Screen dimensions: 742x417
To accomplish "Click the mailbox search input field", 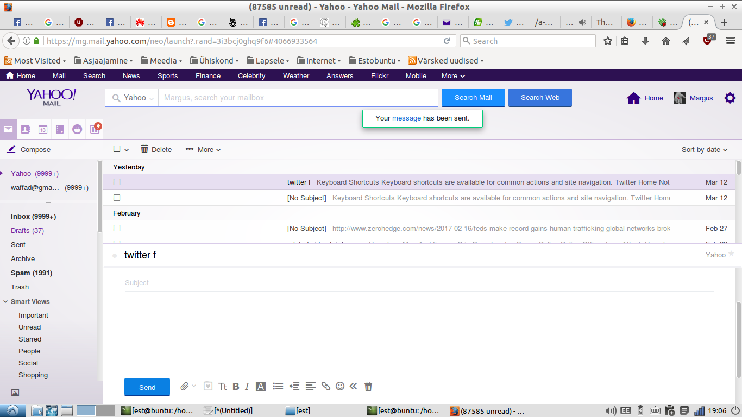I will (298, 98).
